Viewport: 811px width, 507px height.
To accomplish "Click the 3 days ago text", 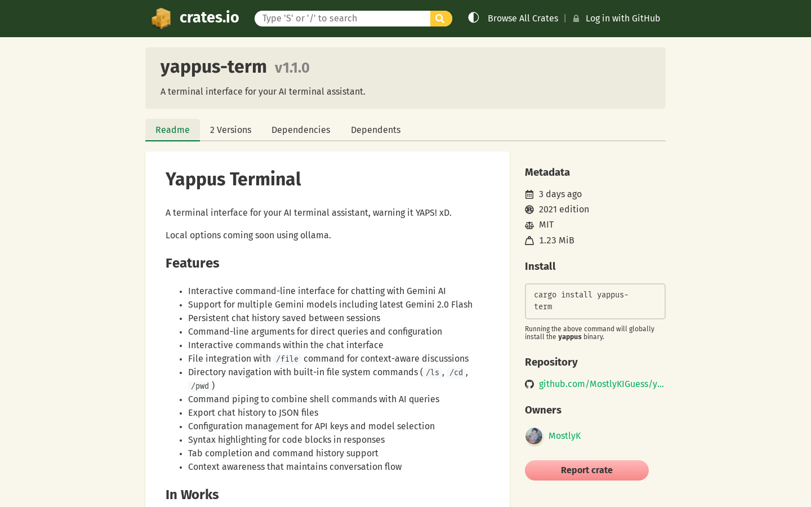I will pyautogui.click(x=560, y=194).
